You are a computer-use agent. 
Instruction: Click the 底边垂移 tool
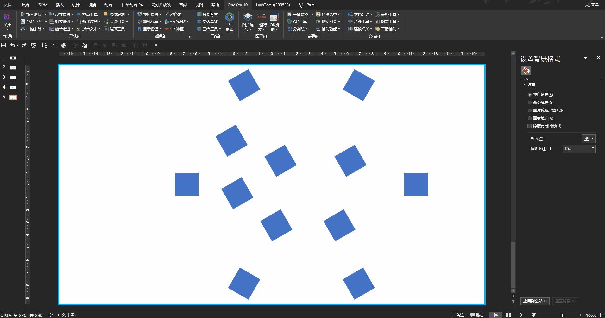pyautogui.click(x=207, y=22)
